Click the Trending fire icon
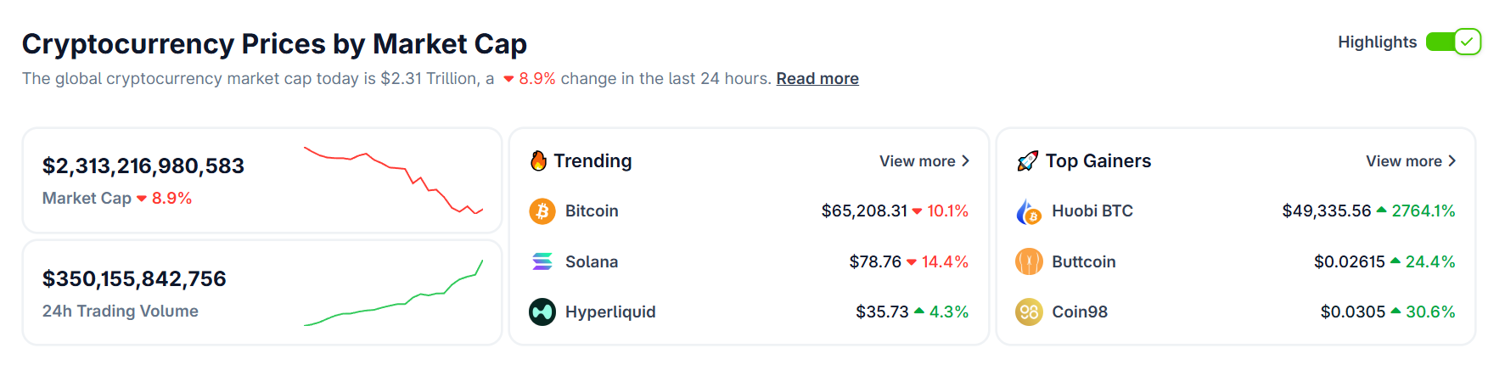 pyautogui.click(x=538, y=161)
